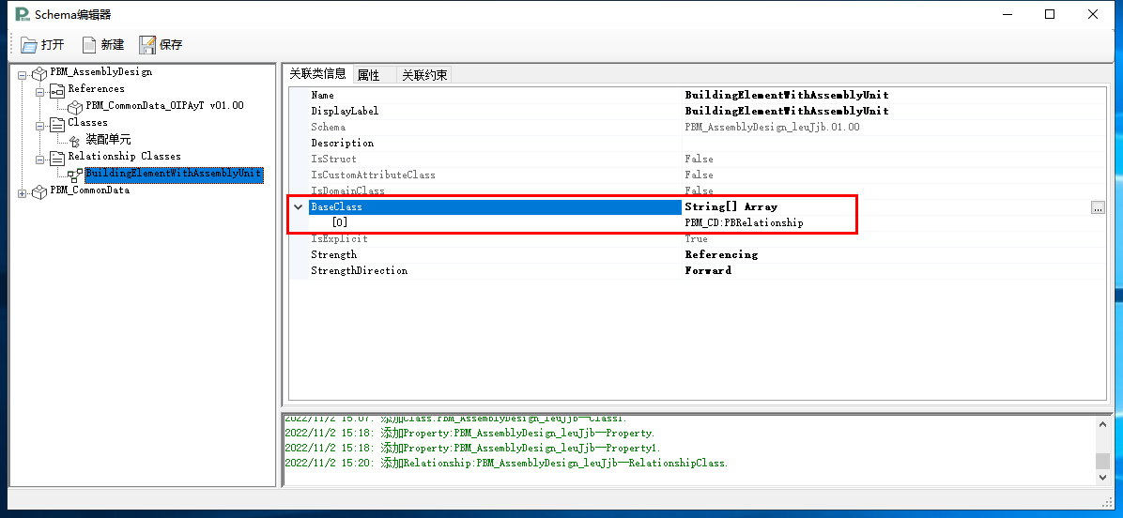Switch to the 关联约束 tab
Screen dimensions: 1123x518
pos(424,75)
